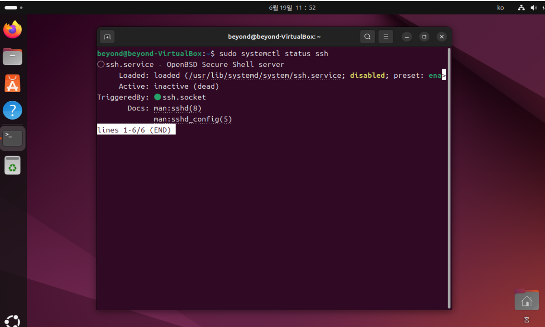Image resolution: width=545 pixels, height=327 pixels.
Task: Show applications via Ubuntu logo
Action: click(x=12, y=321)
